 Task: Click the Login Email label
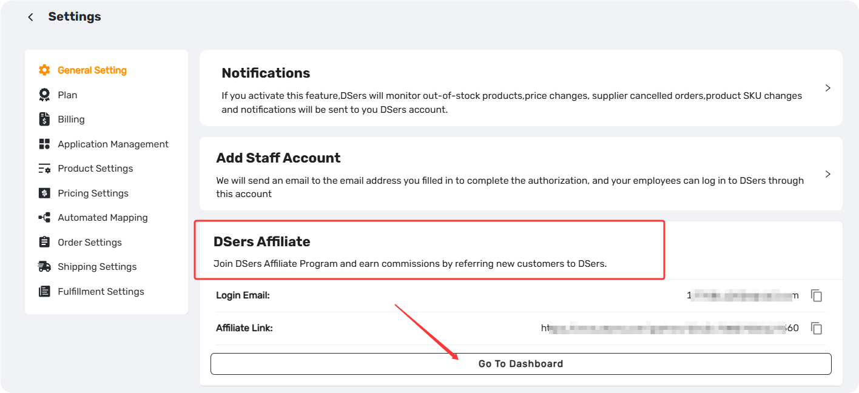pyautogui.click(x=243, y=295)
